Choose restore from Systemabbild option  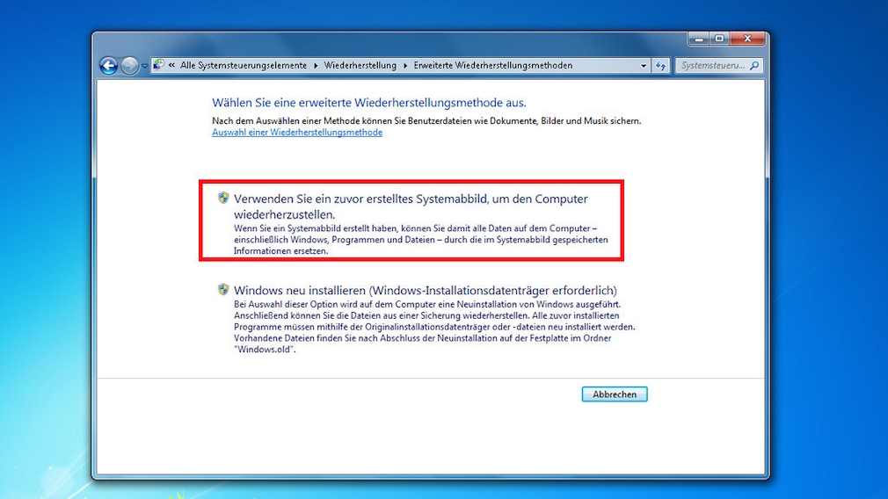click(411, 221)
